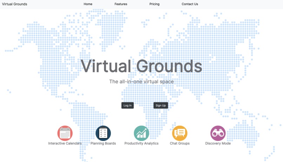The width and height of the screenshot is (283, 162).
Task: Open the Chat Groups speech bubble icon
Action: point(180,133)
